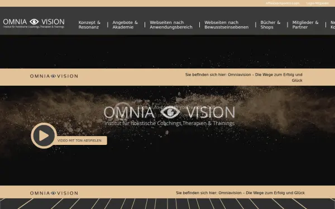335x209 pixels.
Task: Open Webseiten nach Bewusstseinsebenen menu
Action: [x=227, y=25]
